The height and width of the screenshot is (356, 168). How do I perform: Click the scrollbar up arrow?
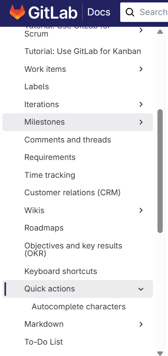pyautogui.click(x=160, y=32)
